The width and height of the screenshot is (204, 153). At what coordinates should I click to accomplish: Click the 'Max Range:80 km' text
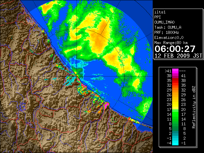pos(171,43)
